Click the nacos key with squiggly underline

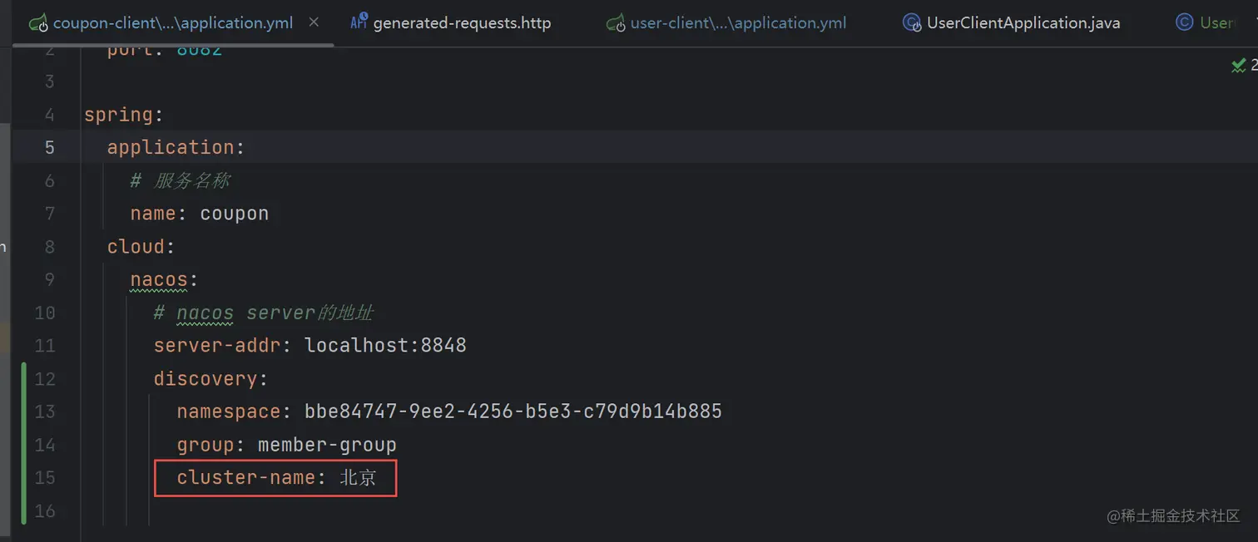coord(159,279)
